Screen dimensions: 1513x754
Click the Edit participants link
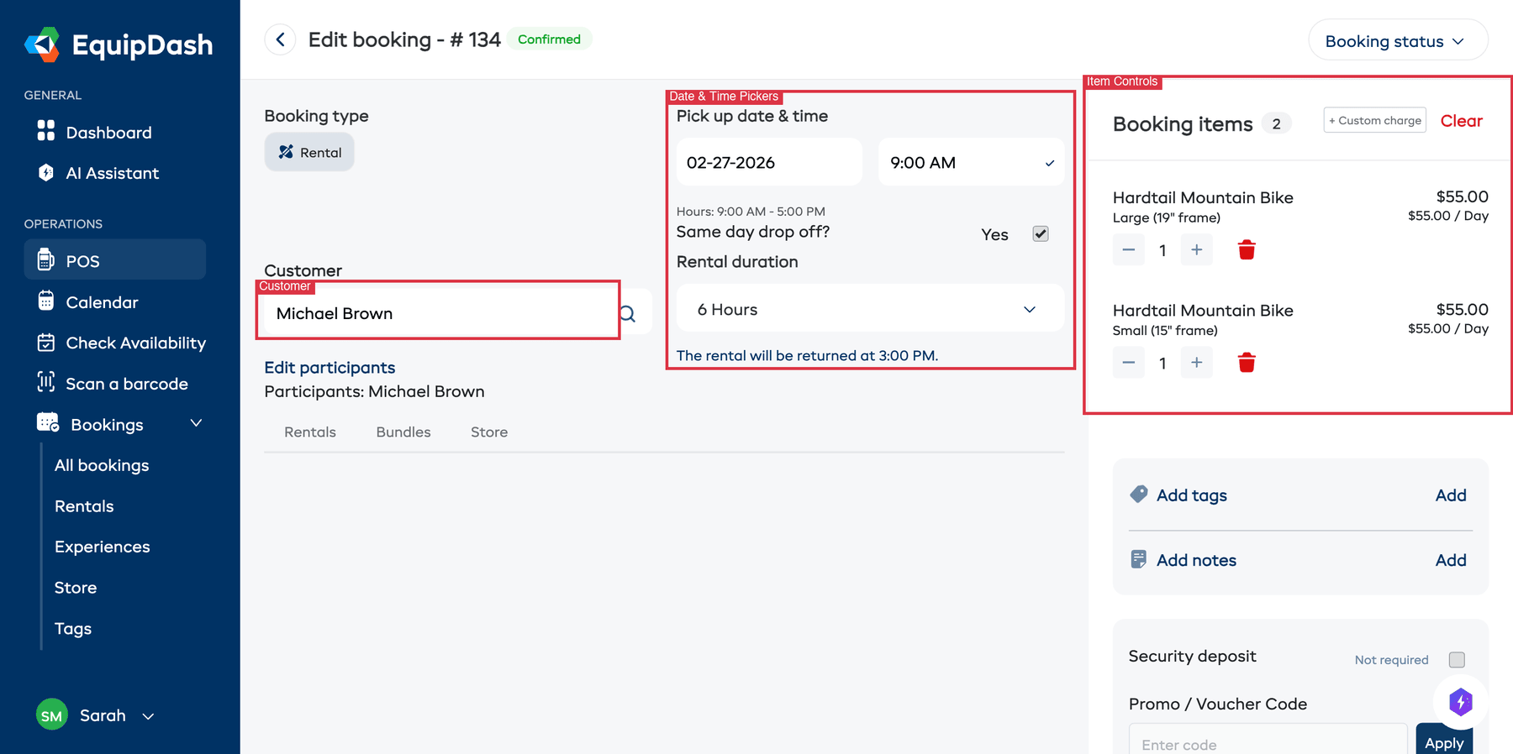click(329, 367)
